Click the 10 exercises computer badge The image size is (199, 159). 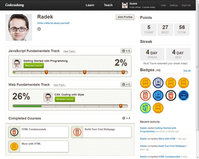point(183,95)
